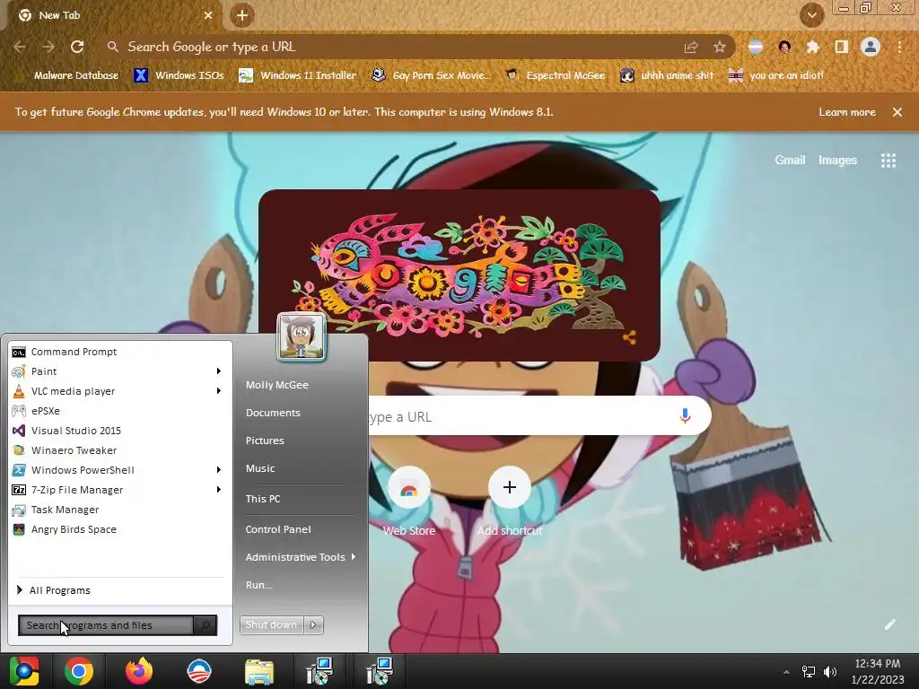Open the Google apps grid icon
The height and width of the screenshot is (689, 919).
pyautogui.click(x=888, y=161)
